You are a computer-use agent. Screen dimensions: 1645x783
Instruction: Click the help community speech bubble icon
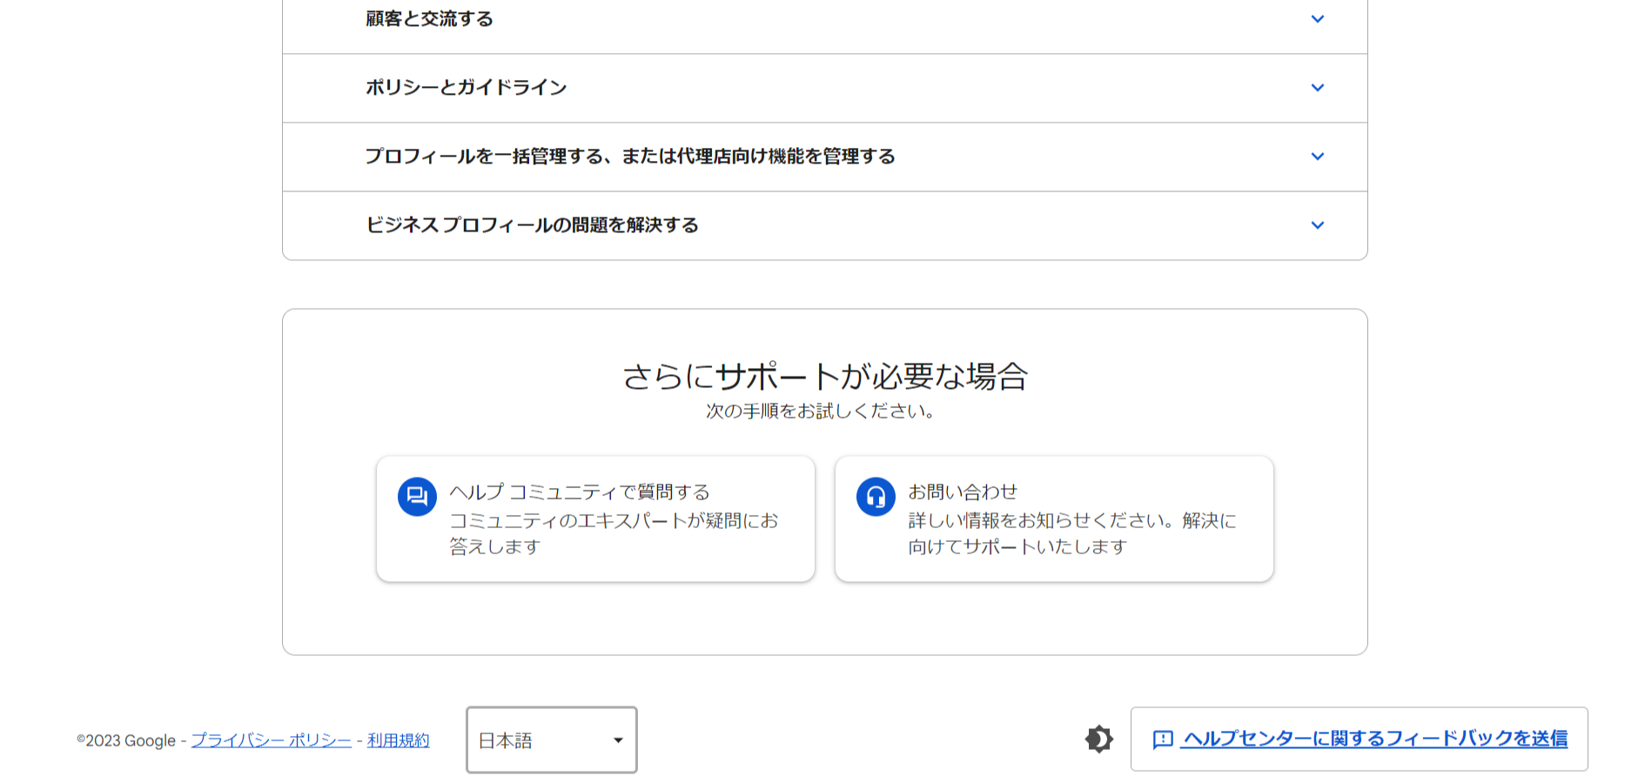point(418,497)
